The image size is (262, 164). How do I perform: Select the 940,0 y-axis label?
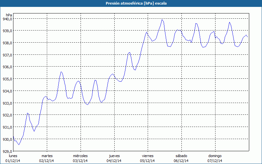click(7, 19)
